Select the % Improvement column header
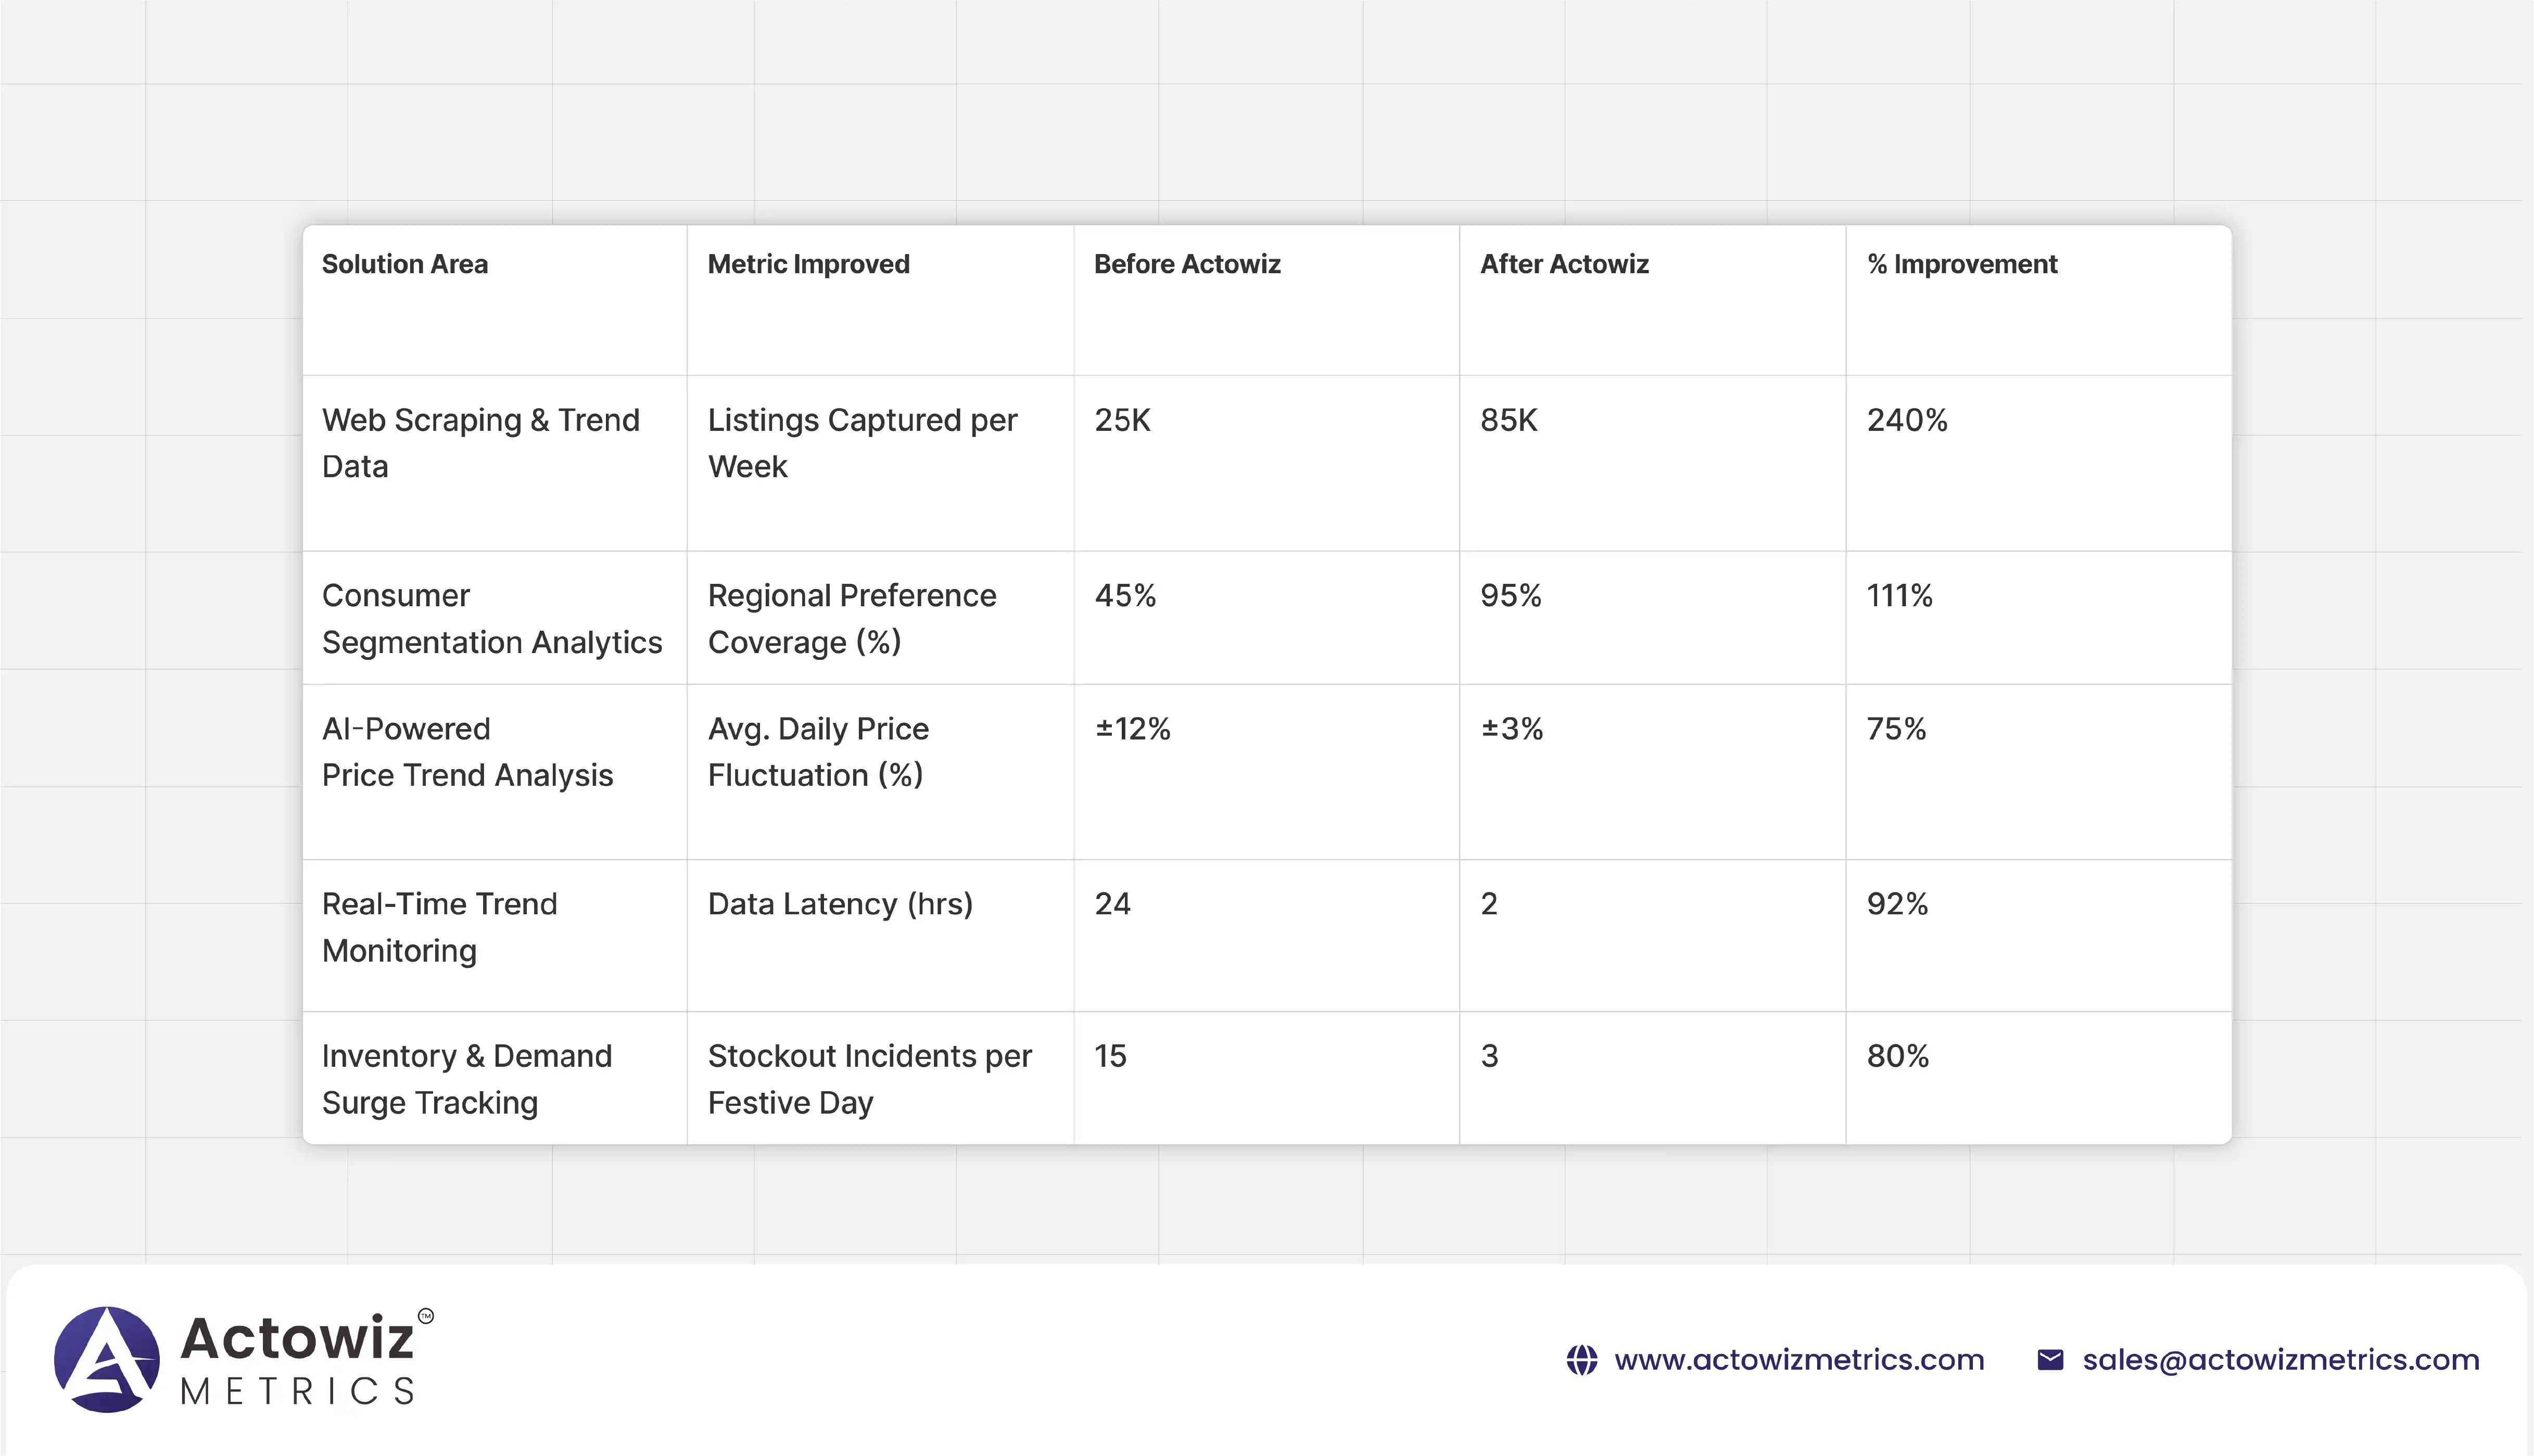This screenshot has width=2534, height=1456. 1961,264
